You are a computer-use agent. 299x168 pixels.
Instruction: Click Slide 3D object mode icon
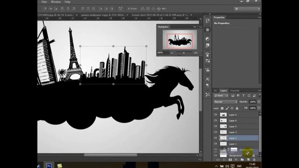point(159,9)
